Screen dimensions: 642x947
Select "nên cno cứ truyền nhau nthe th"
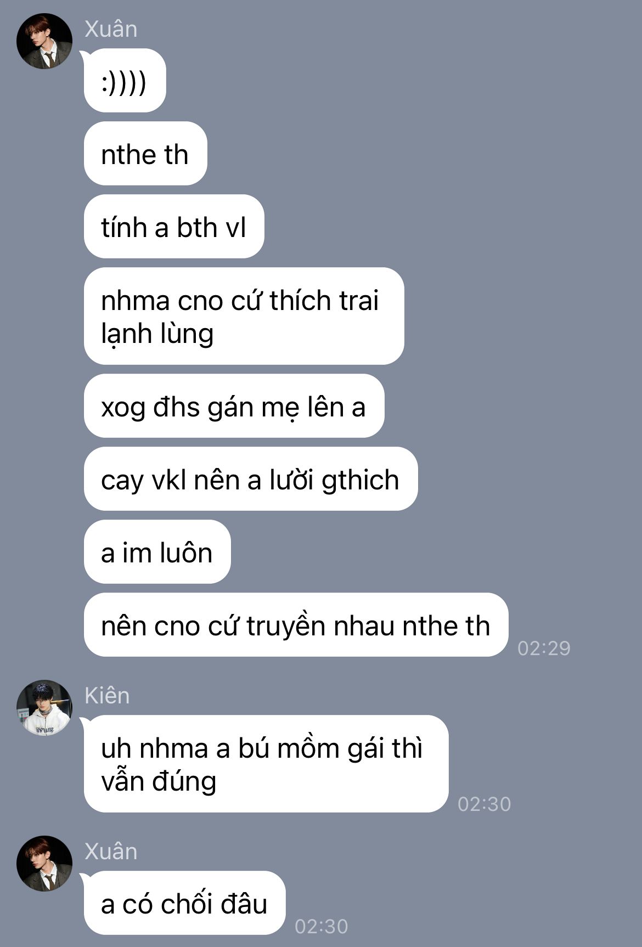296,625
